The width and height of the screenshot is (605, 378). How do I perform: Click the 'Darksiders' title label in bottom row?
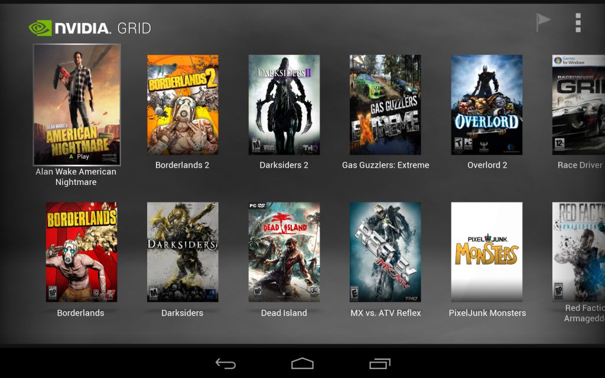point(182,313)
